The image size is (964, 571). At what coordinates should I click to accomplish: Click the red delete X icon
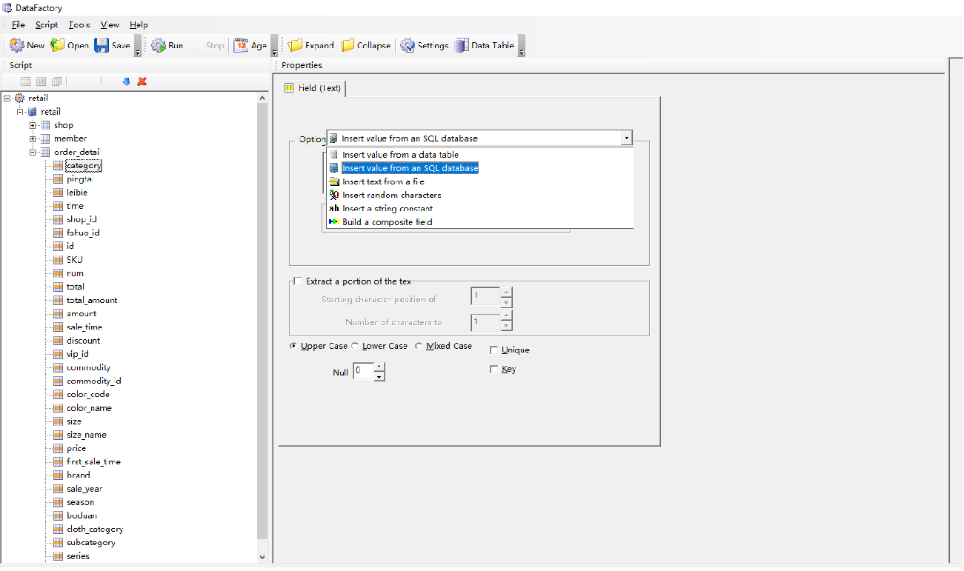click(x=142, y=81)
